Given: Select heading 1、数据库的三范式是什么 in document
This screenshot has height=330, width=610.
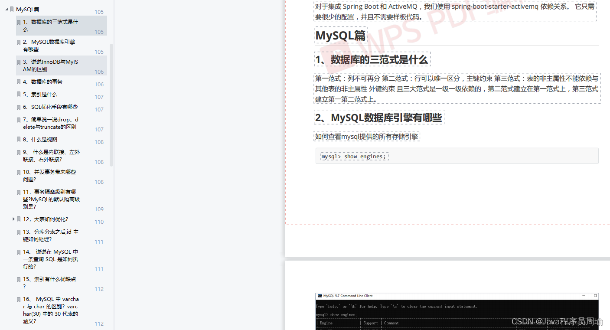Looking at the screenshot, I should 372,60.
